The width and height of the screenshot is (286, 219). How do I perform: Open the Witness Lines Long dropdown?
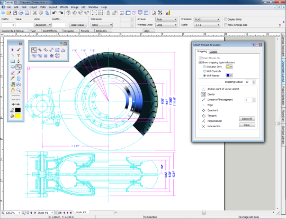coord(166,25)
